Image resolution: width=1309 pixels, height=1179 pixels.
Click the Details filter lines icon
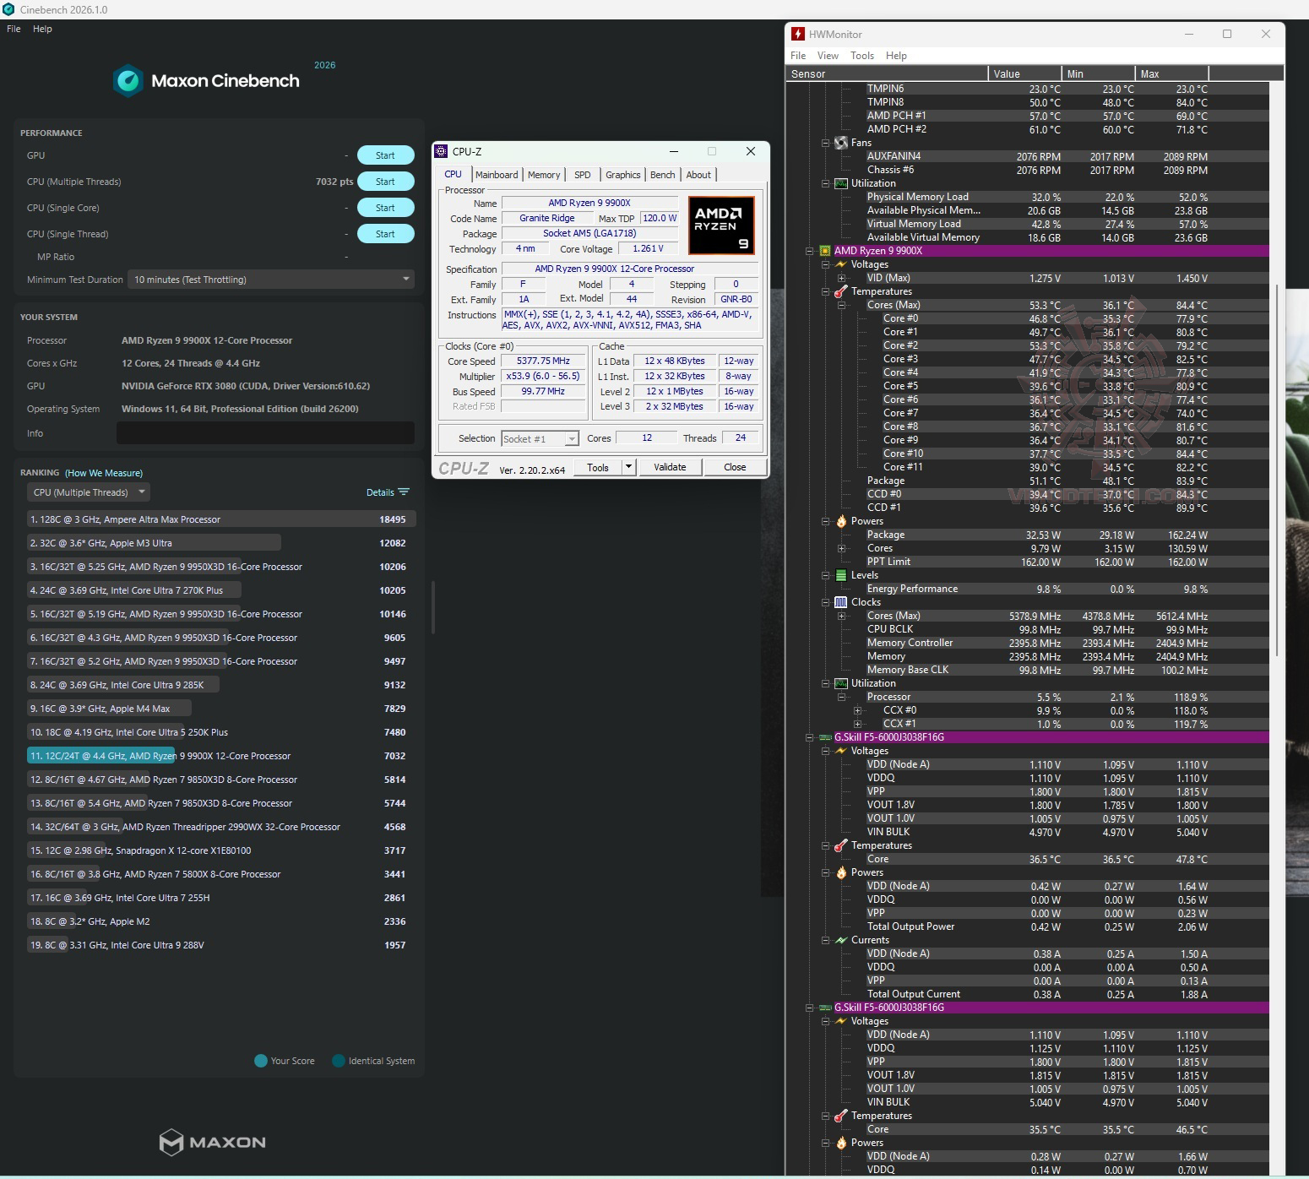click(x=404, y=492)
